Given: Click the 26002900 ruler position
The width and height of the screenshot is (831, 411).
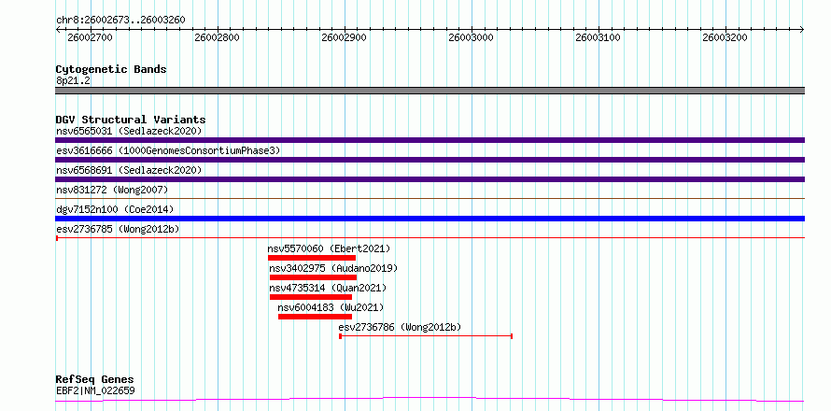Looking at the screenshot, I should 345,37.
